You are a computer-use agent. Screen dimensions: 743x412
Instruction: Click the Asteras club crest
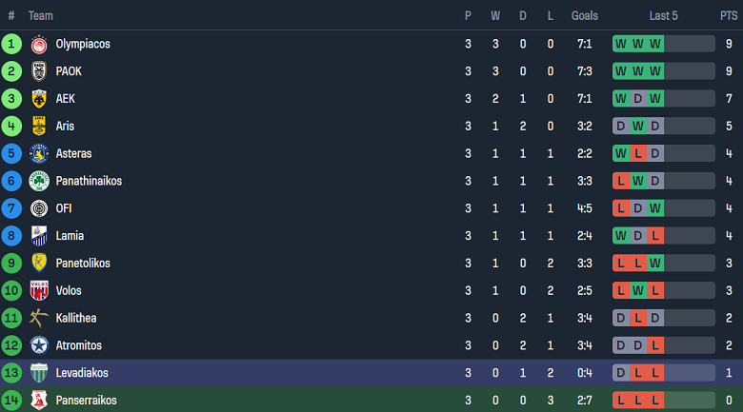[39, 154]
